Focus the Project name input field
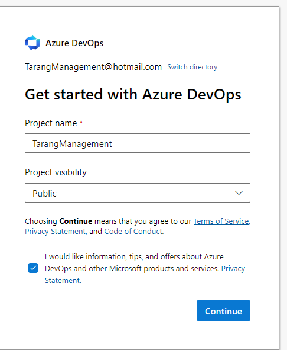This screenshot has width=287, height=350. pyautogui.click(x=138, y=143)
